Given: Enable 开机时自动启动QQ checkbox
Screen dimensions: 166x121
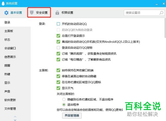Looking at the screenshot, I should click(x=58, y=24).
